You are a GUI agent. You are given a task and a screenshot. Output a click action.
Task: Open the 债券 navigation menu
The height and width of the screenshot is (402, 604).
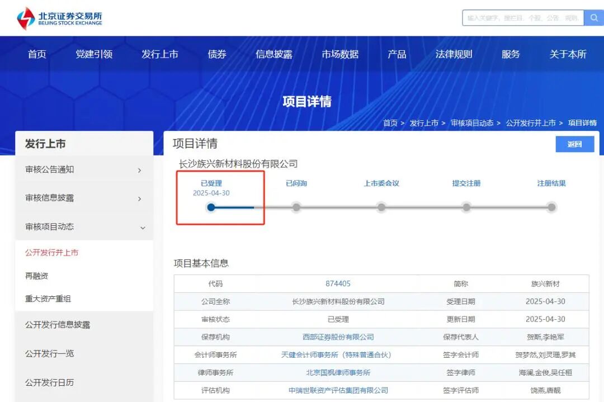[x=216, y=54]
